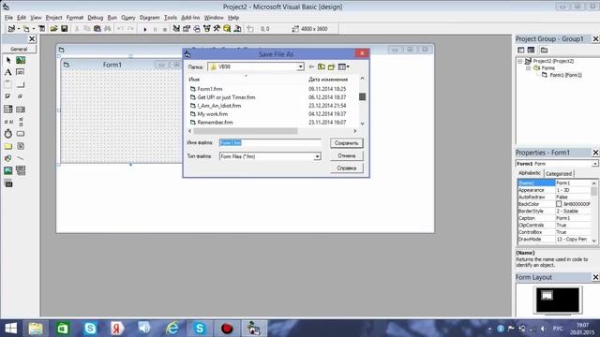
Task: Select I_Am_An_Idiot.frm in file list
Action: pyautogui.click(x=219, y=106)
